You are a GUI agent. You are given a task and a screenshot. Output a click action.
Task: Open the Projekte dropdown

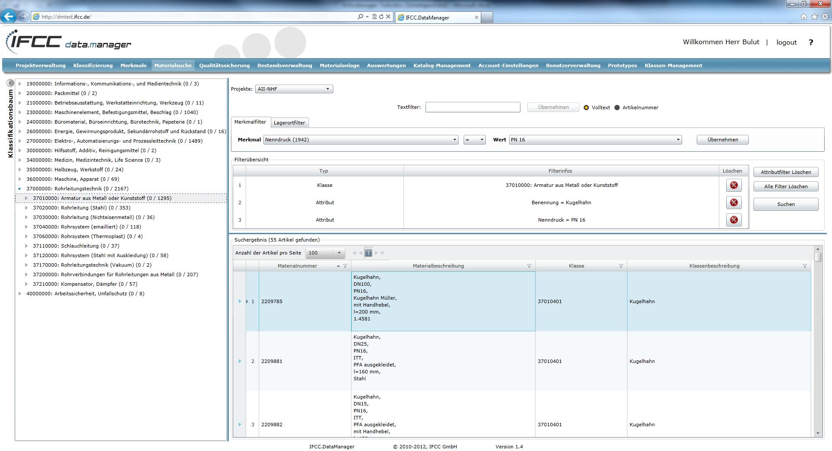pyautogui.click(x=294, y=89)
